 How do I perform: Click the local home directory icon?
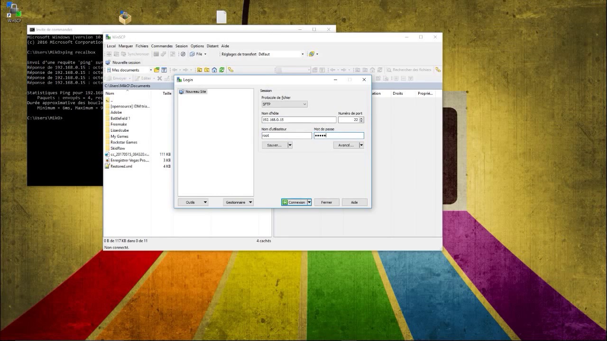point(214,70)
